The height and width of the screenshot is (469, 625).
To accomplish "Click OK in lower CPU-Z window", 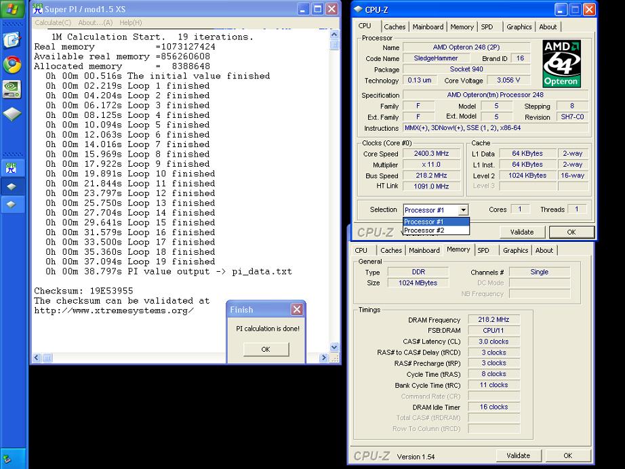I will [x=567, y=455].
